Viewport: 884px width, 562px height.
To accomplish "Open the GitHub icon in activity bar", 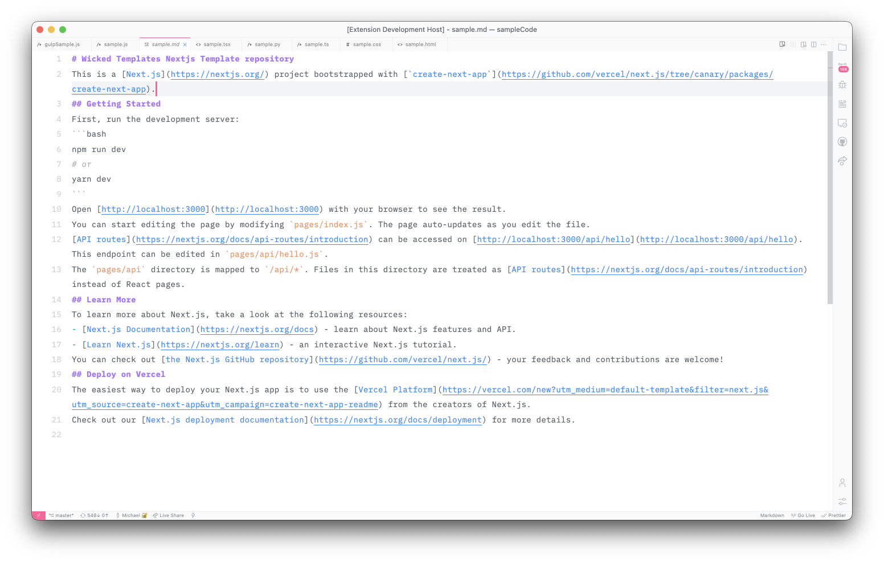I will pos(842,142).
